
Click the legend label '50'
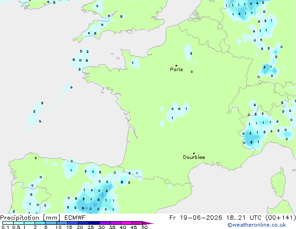click(144, 227)
